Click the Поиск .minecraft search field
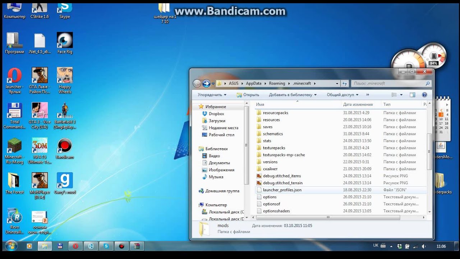The height and width of the screenshot is (259, 460). click(391, 83)
